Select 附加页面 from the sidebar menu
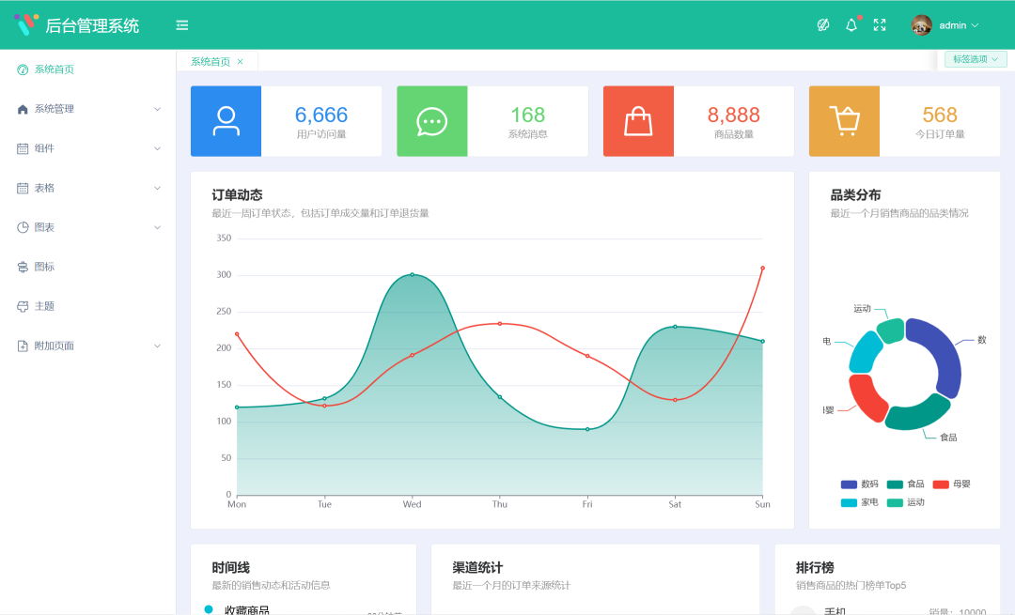 click(87, 345)
